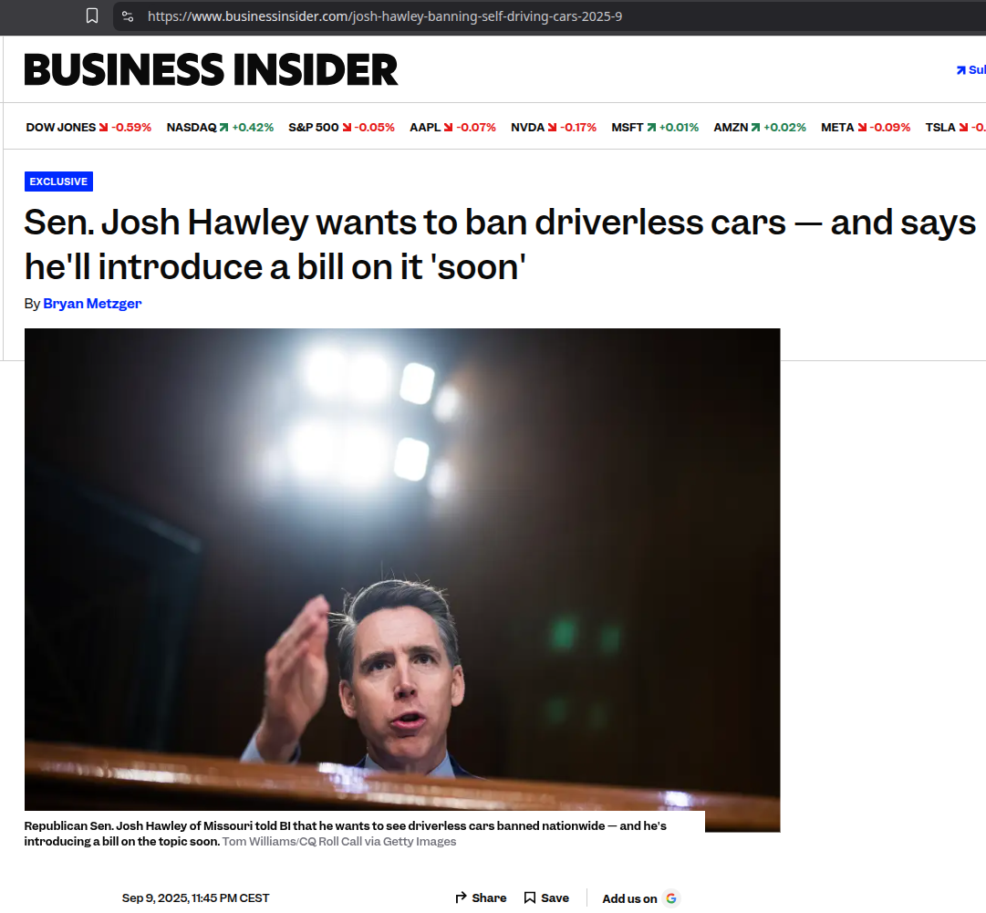
Task: Open the Business Insider homepage logo
Action: [211, 69]
